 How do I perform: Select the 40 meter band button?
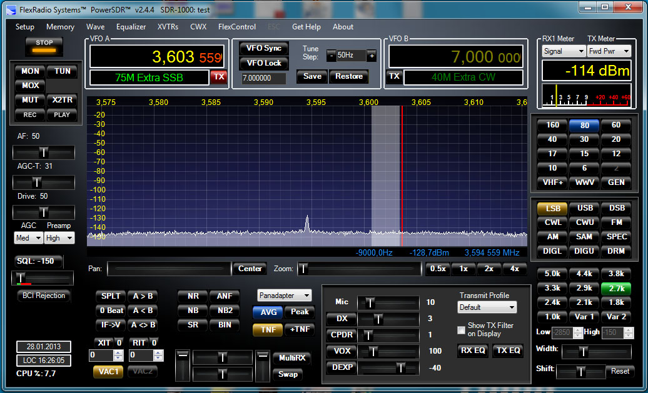552,139
